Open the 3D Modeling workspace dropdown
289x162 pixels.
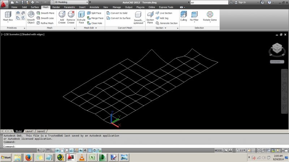[70, 2]
